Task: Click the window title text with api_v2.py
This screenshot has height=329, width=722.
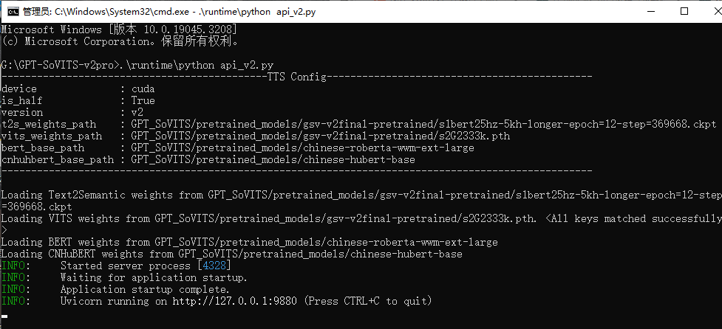Action: (x=163, y=11)
